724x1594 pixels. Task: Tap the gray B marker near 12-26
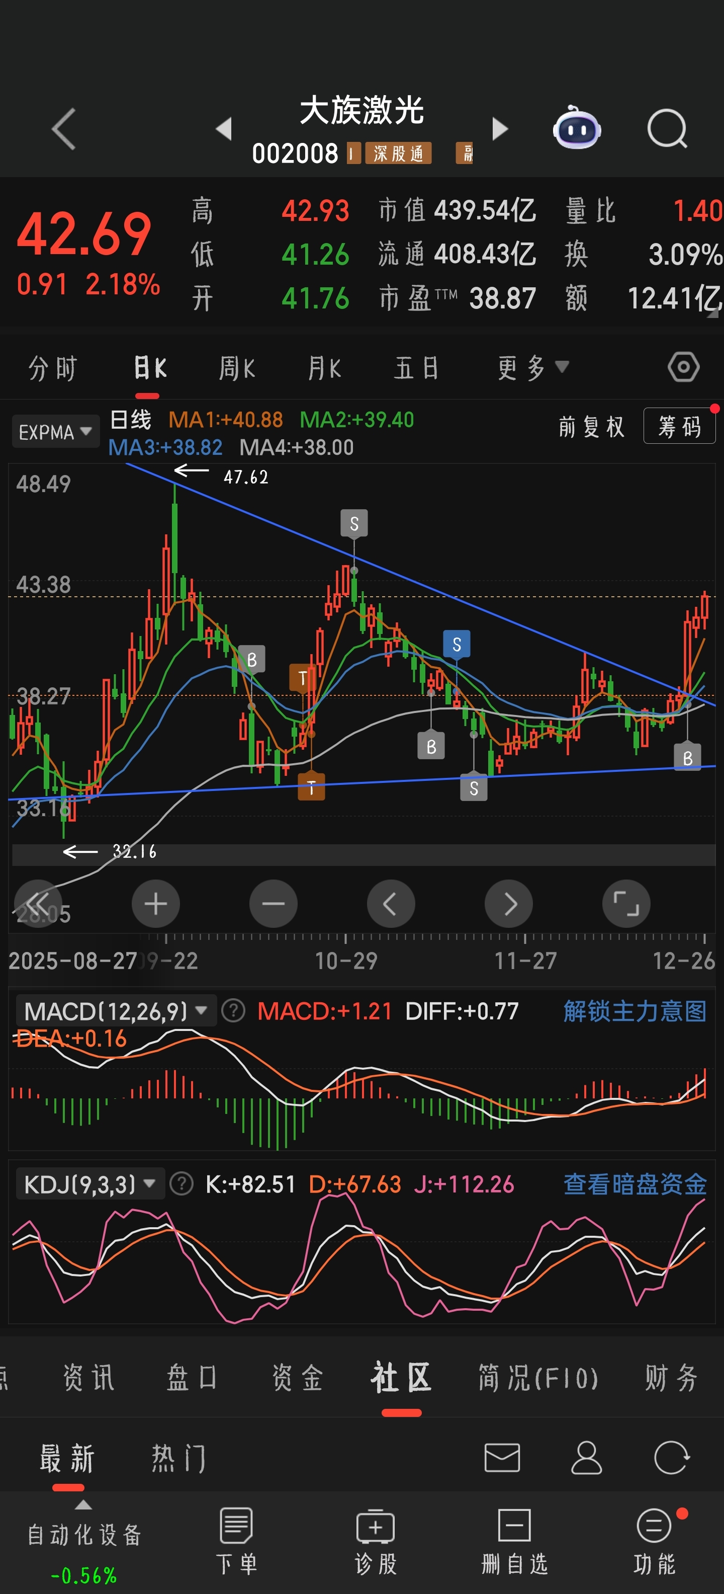(x=687, y=757)
